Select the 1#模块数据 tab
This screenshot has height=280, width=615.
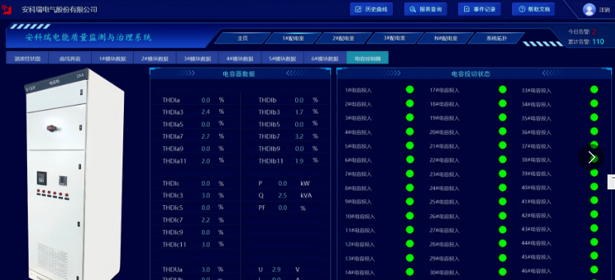click(112, 58)
